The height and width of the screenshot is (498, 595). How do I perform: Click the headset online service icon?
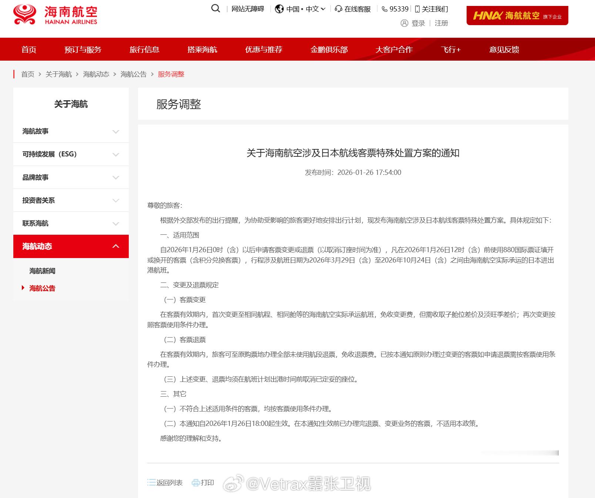(338, 9)
